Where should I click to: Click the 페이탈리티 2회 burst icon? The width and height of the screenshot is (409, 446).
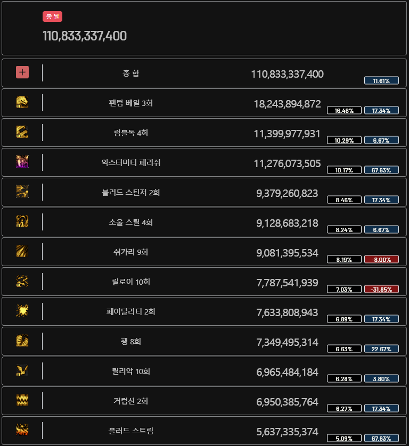click(22, 311)
